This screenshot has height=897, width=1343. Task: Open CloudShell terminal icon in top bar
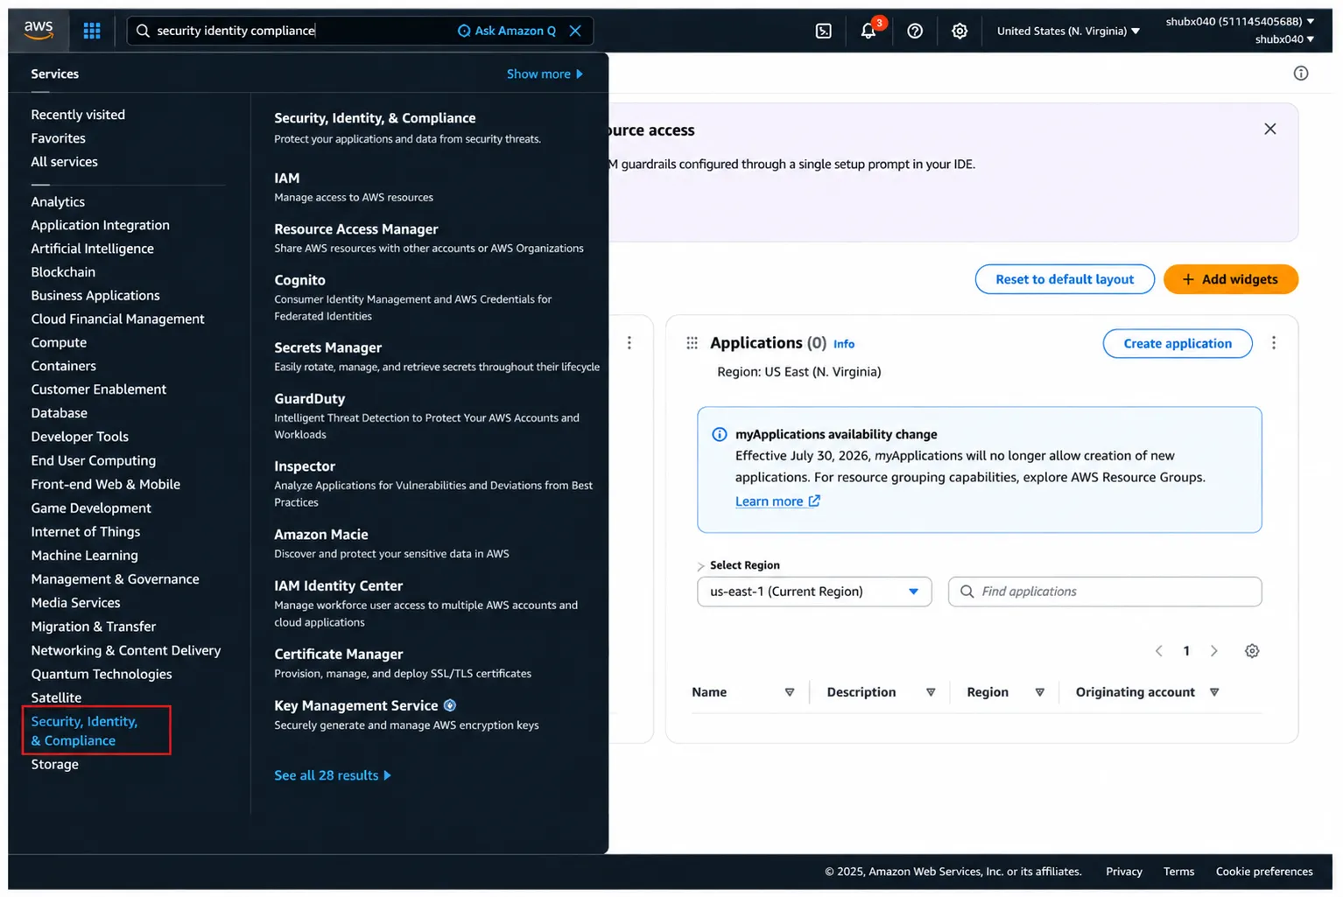pyautogui.click(x=824, y=31)
